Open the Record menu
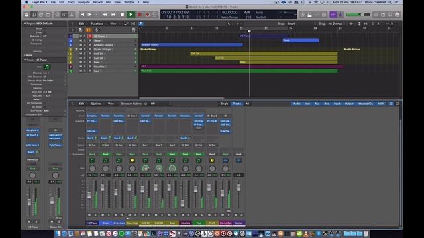This screenshot has height=238, width=424. (97, 2)
